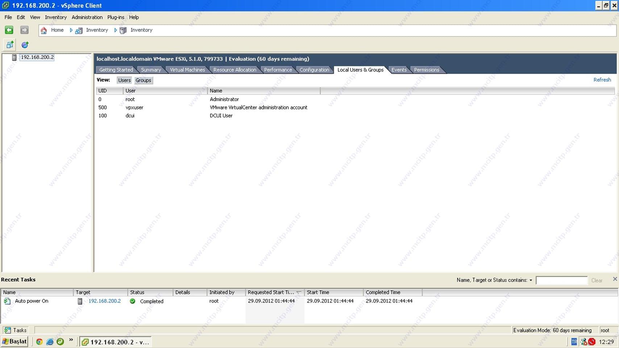Image resolution: width=619 pixels, height=348 pixels.
Task: Open the Plug-ins menu
Action: pos(116,17)
